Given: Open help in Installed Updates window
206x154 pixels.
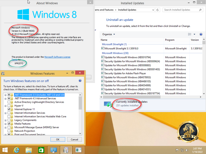Looking at the screenshot, I should click(x=201, y=34).
